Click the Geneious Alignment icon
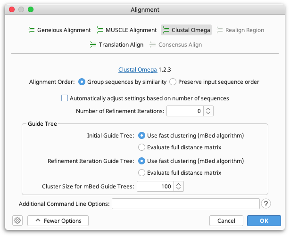The height and width of the screenshot is (236, 290). [32, 30]
